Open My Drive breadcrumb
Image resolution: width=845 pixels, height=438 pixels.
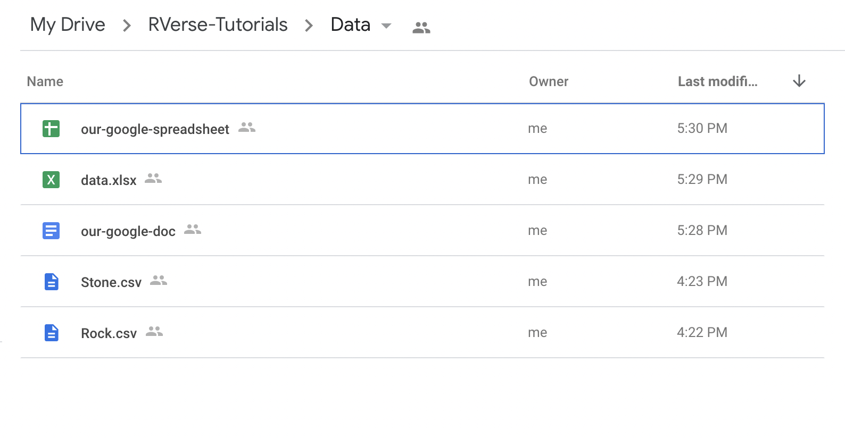coord(68,24)
